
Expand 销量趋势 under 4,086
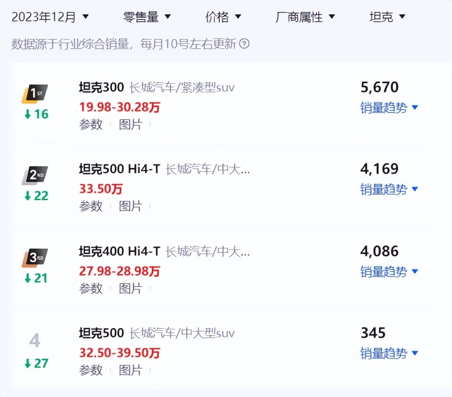pyautogui.click(x=389, y=272)
